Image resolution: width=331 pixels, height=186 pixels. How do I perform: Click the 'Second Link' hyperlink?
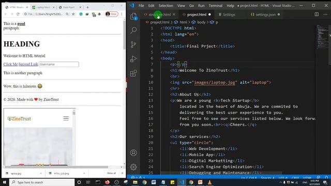[x=28, y=64]
